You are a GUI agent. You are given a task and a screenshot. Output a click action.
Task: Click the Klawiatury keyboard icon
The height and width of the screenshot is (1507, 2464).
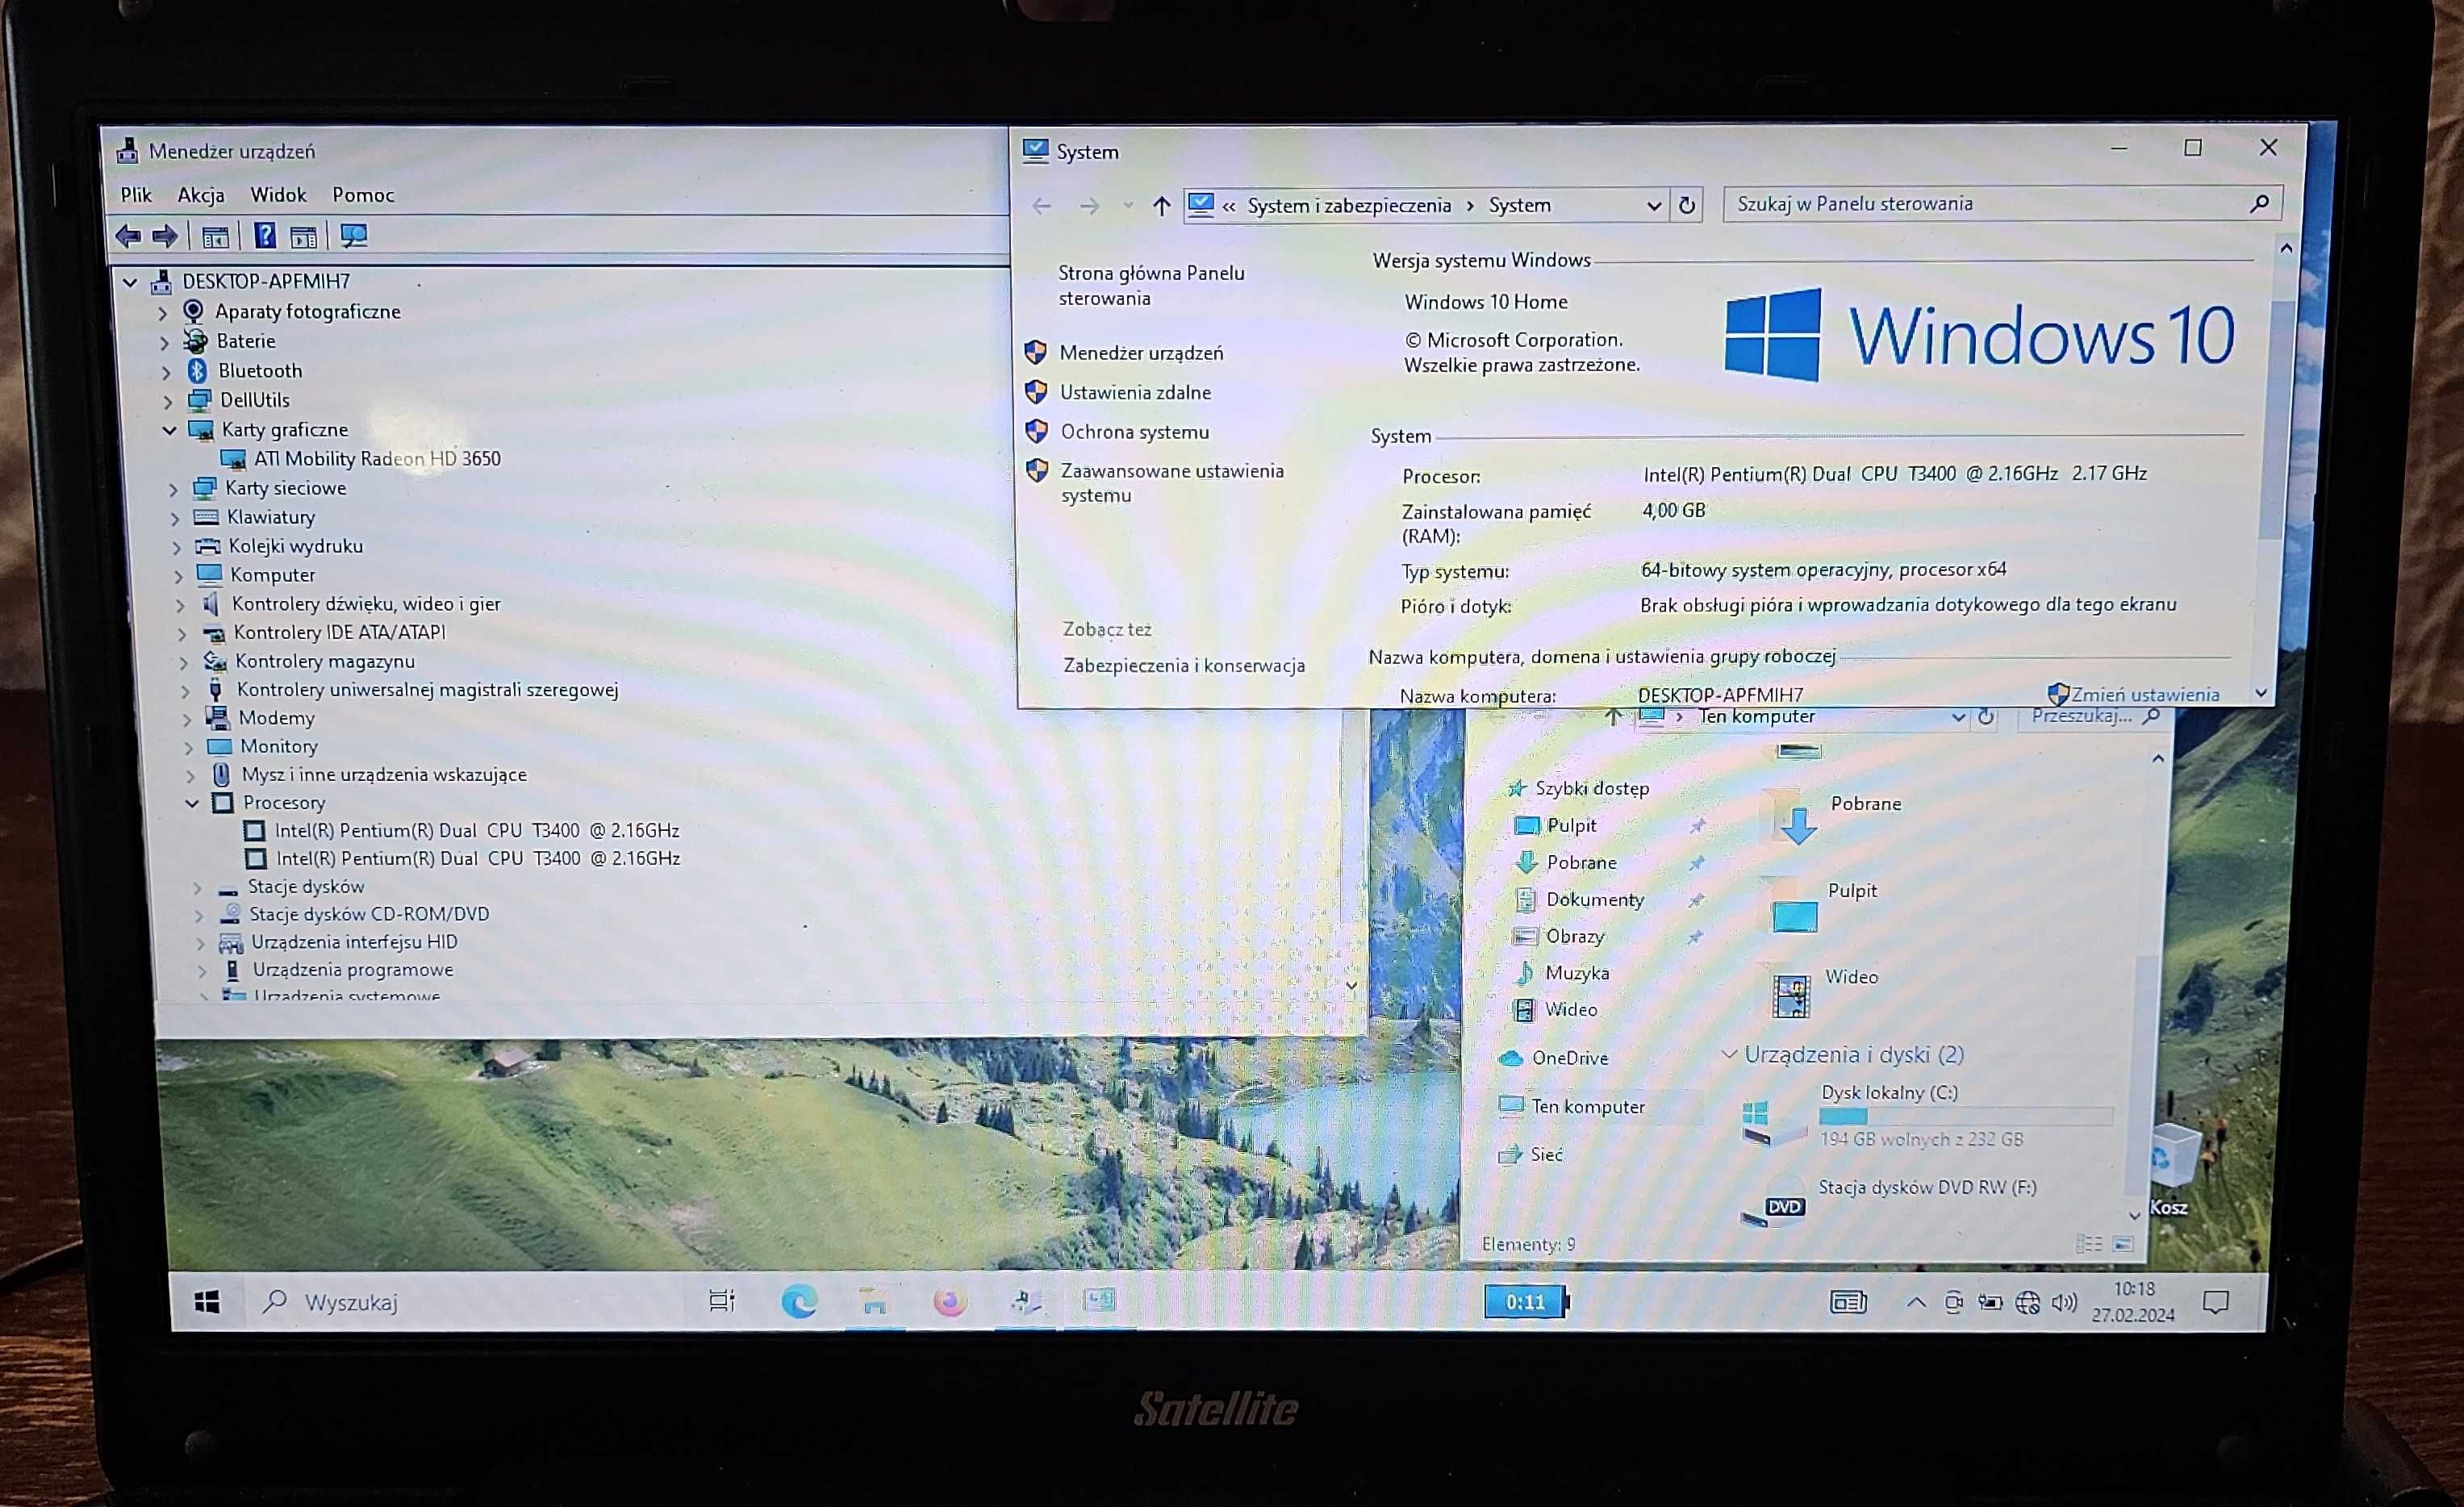coord(206,517)
